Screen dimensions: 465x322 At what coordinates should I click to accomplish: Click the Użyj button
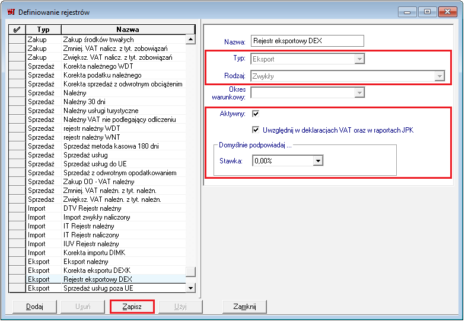point(180,307)
